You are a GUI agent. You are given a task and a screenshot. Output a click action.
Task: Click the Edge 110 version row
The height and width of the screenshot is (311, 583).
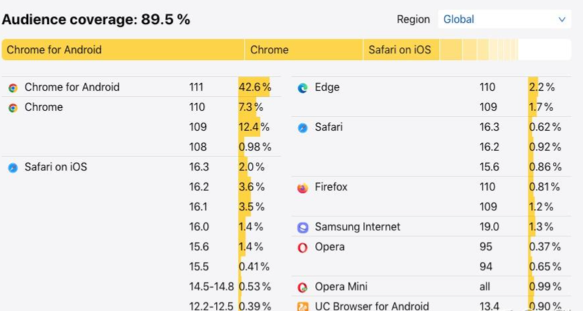click(x=431, y=87)
